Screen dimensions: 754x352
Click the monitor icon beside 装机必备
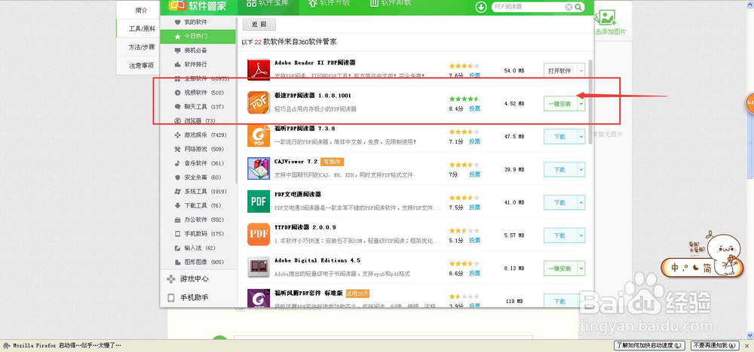[x=177, y=50]
